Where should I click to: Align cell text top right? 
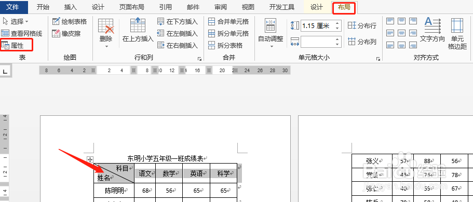pos(413,21)
